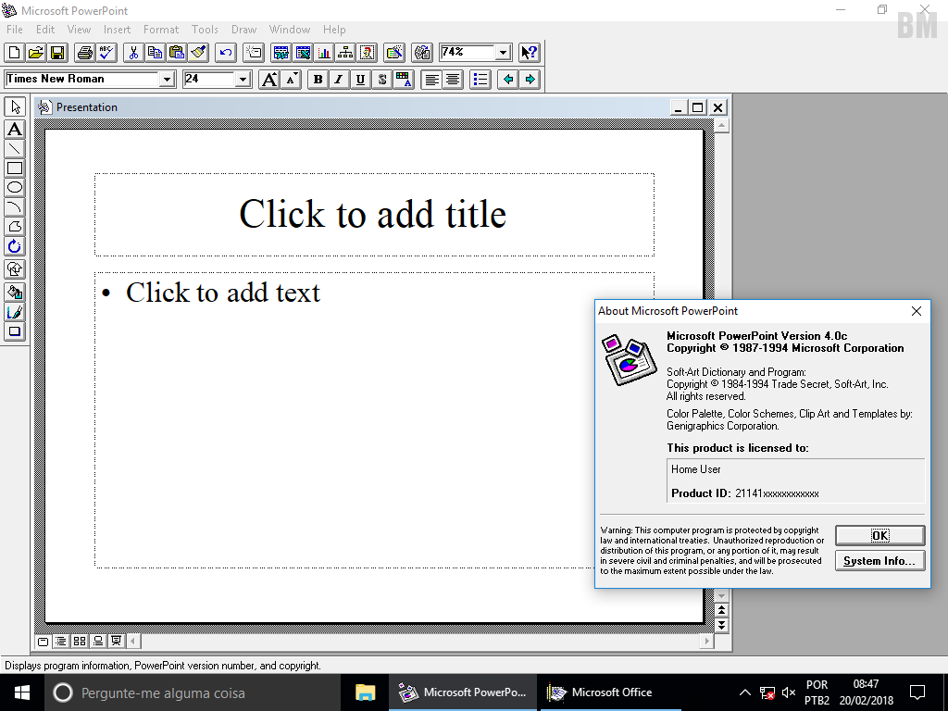Select the Text tool from drawing toolbar
The height and width of the screenshot is (711, 948).
pyautogui.click(x=13, y=130)
